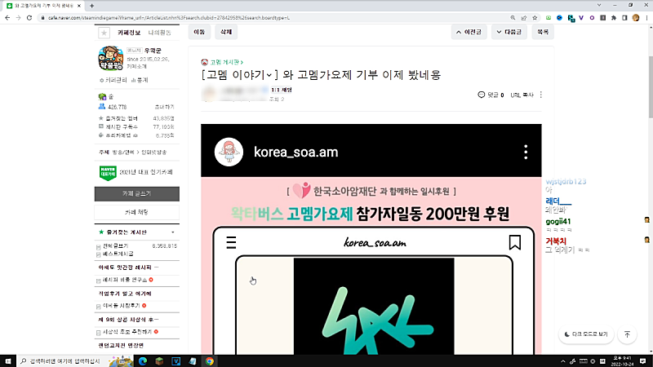The height and width of the screenshot is (367, 653).
Task: Click the 이동 move button
Action: pyautogui.click(x=199, y=32)
